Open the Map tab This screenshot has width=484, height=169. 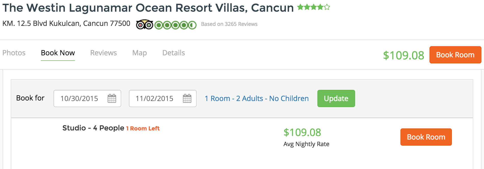coord(139,53)
